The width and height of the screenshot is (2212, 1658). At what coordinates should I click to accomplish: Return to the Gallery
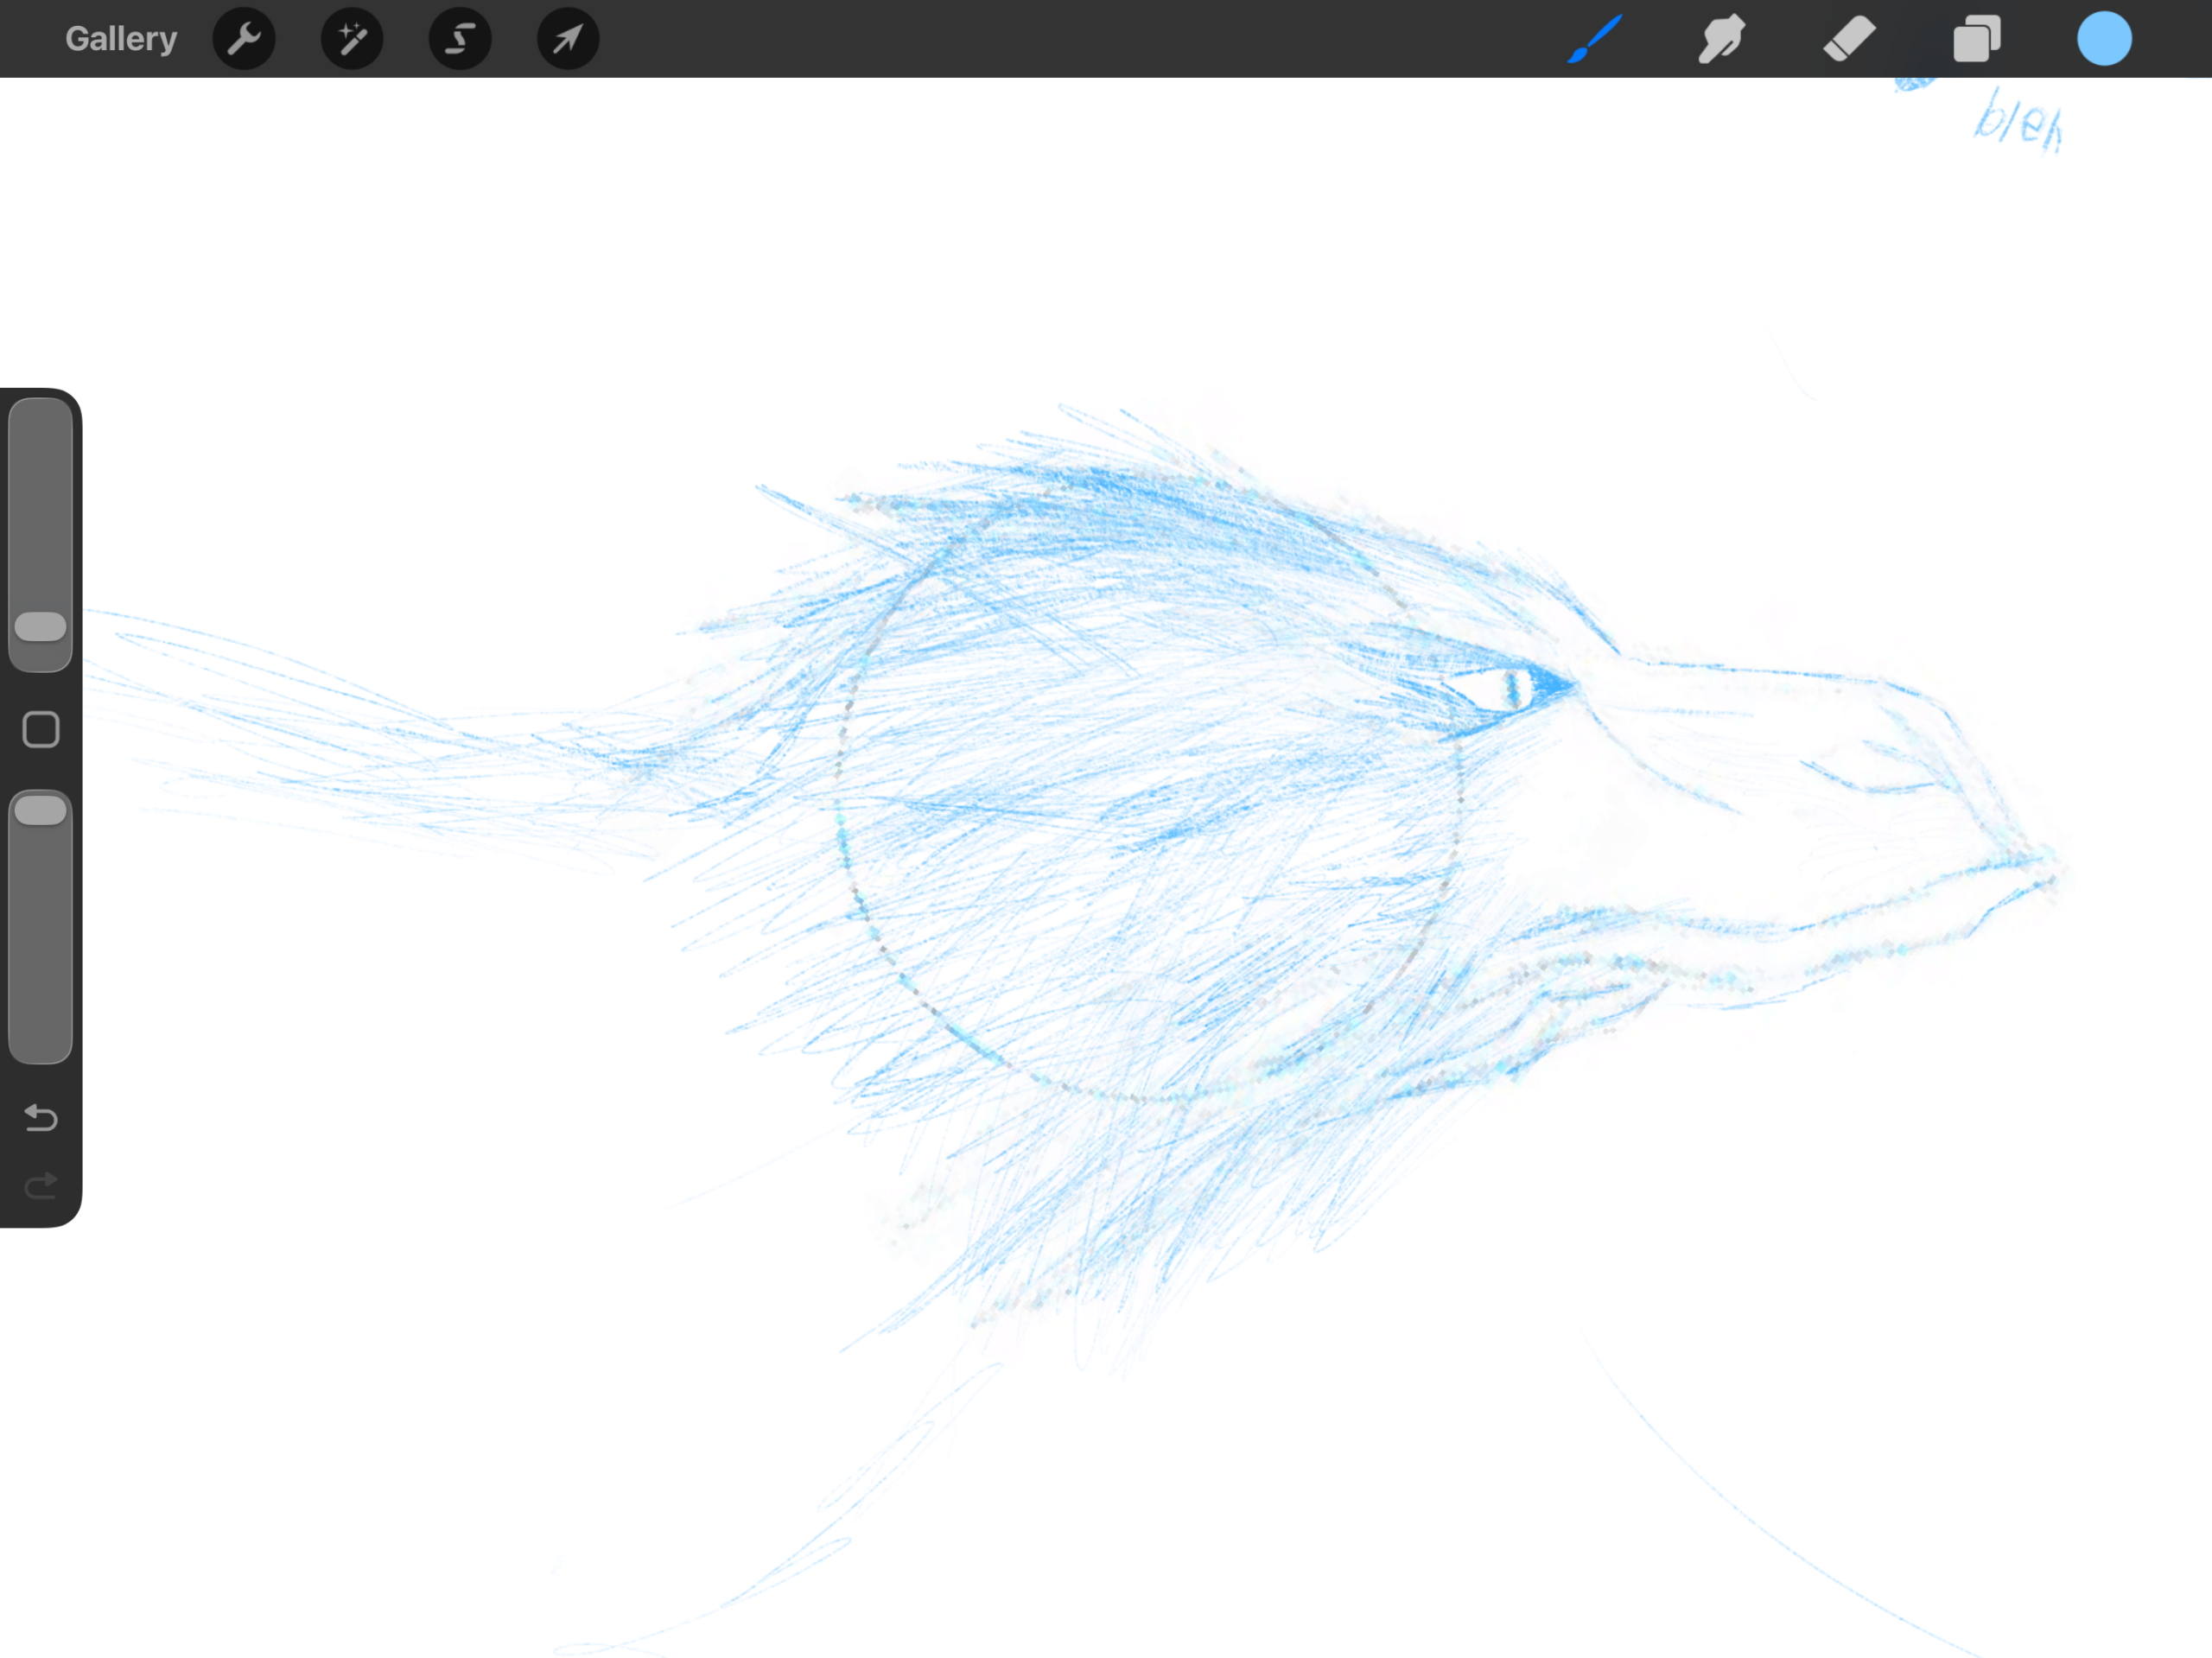121,39
